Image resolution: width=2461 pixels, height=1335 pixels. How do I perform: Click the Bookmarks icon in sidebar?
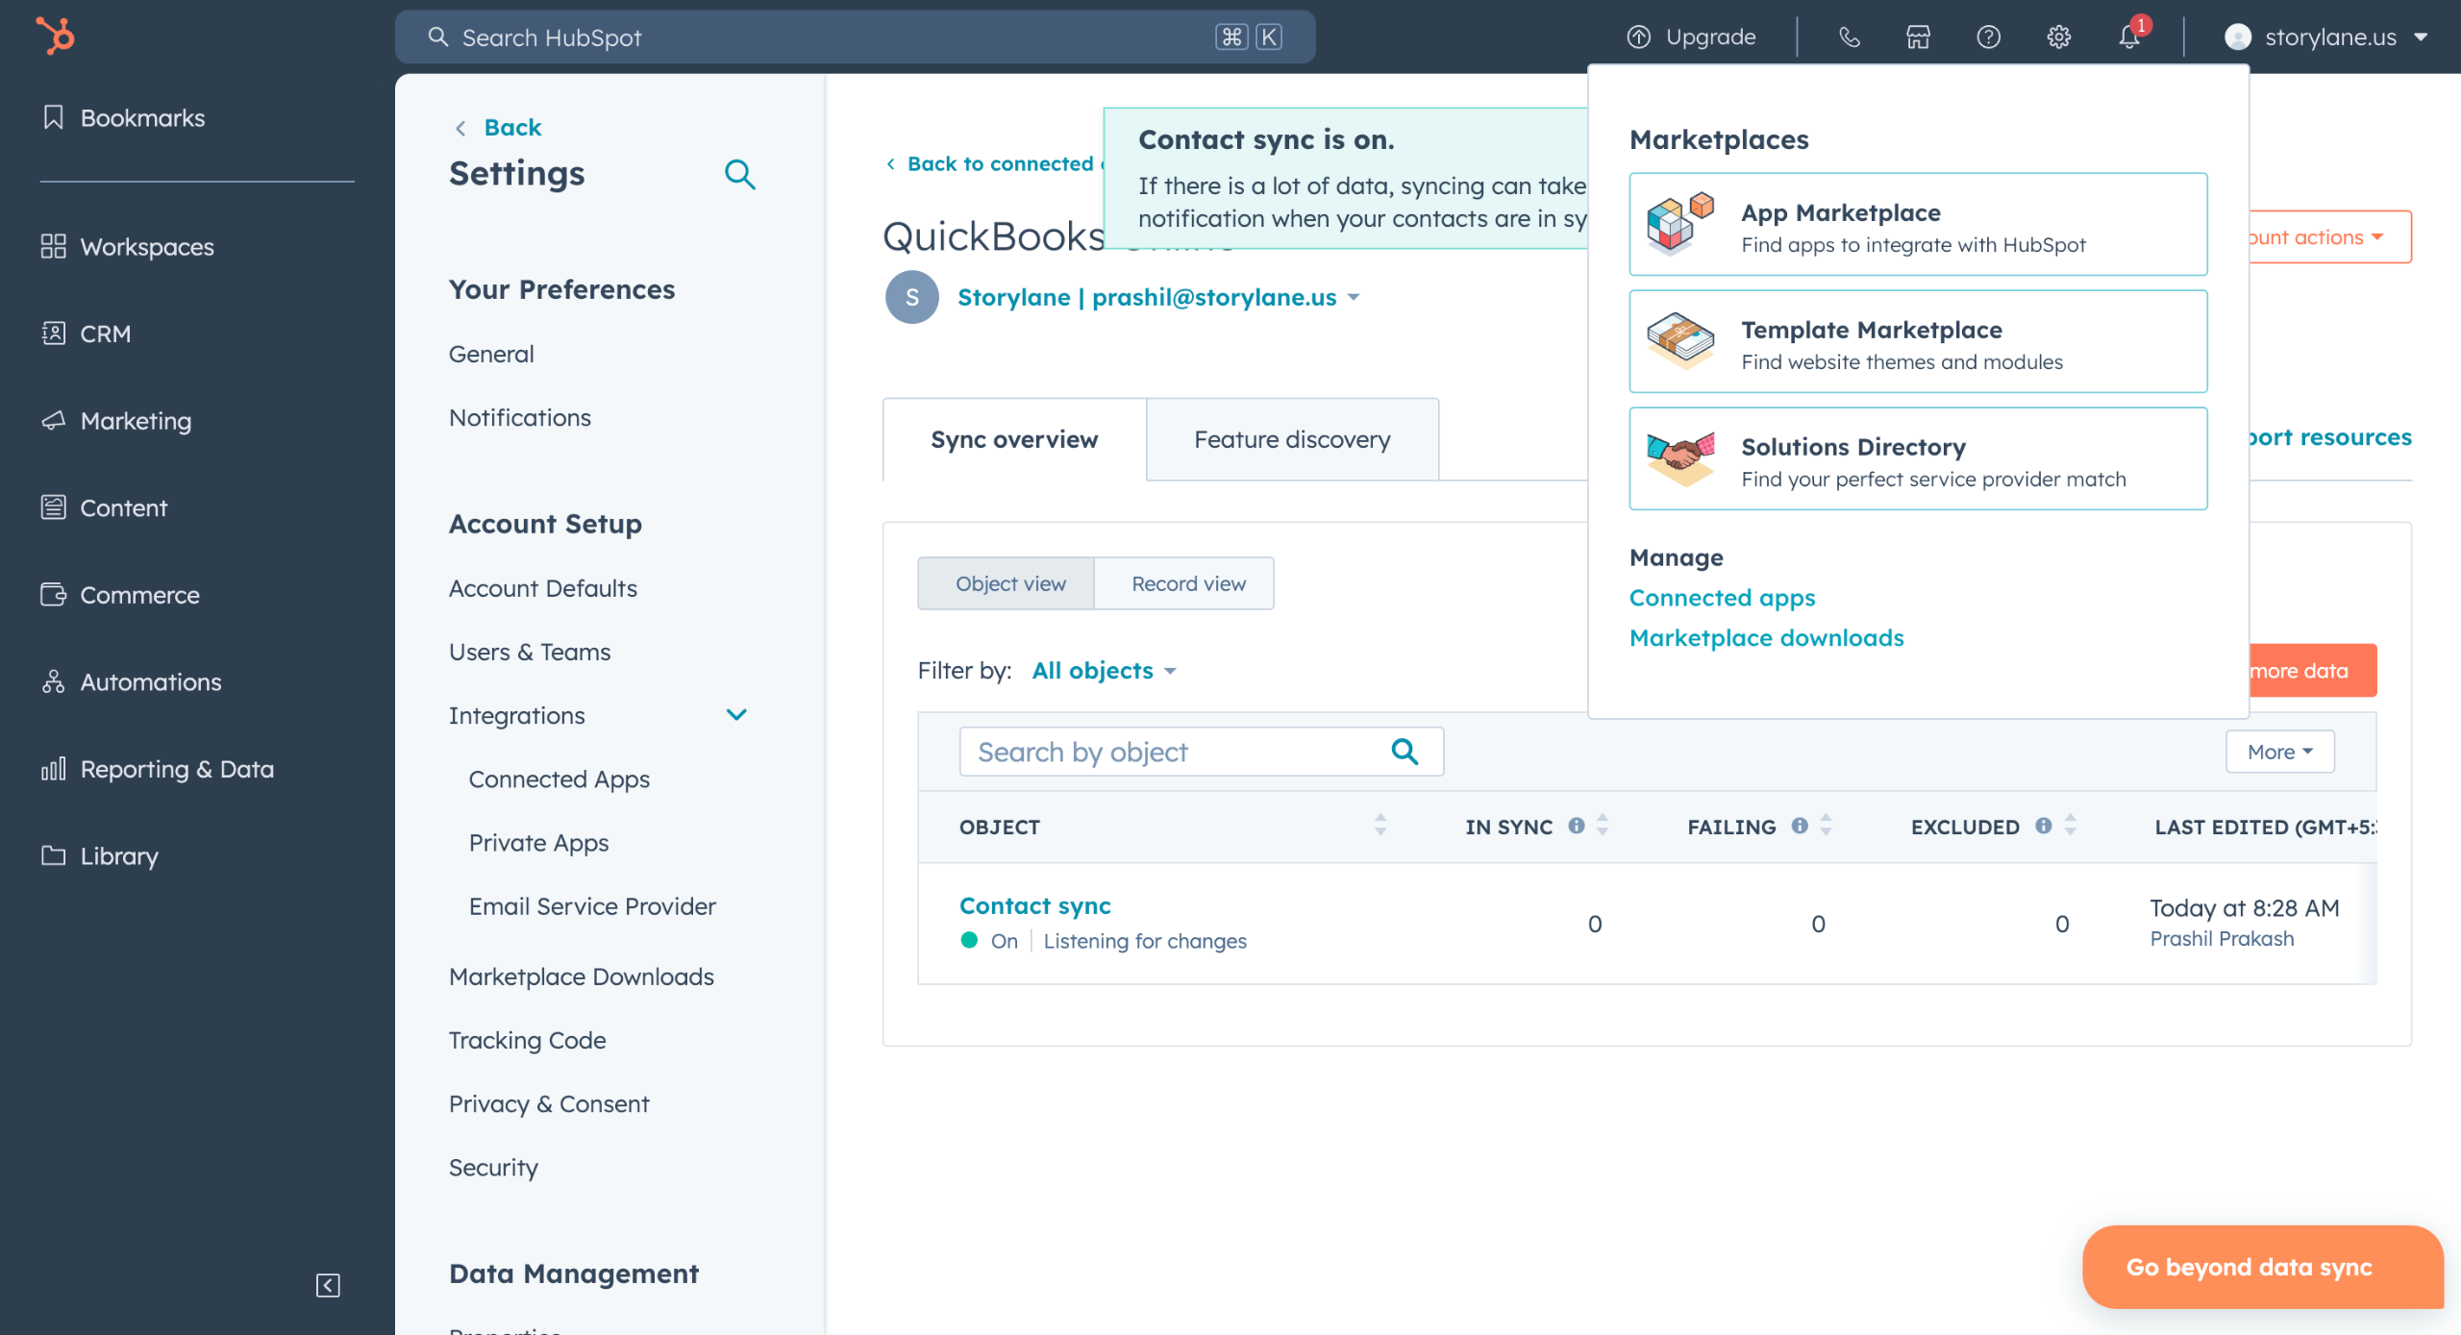point(54,117)
